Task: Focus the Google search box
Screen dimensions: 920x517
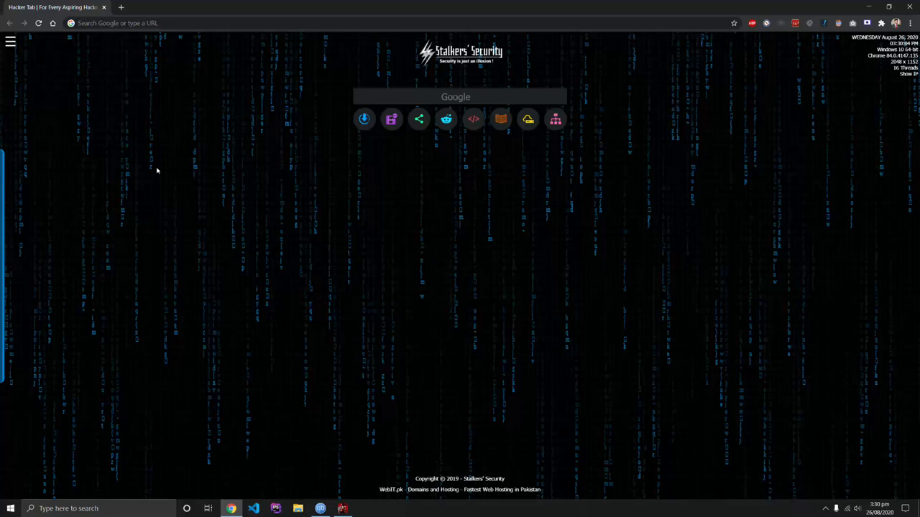Action: (x=459, y=97)
